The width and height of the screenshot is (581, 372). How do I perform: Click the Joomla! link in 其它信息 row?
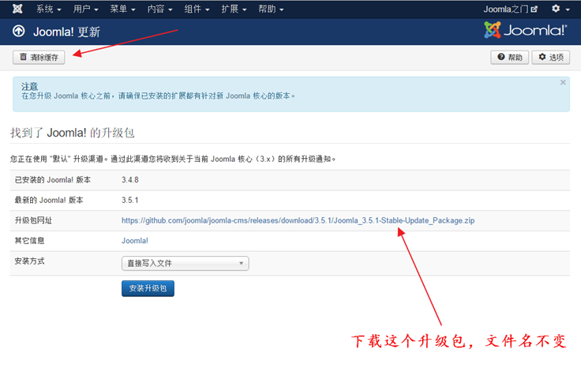135,241
